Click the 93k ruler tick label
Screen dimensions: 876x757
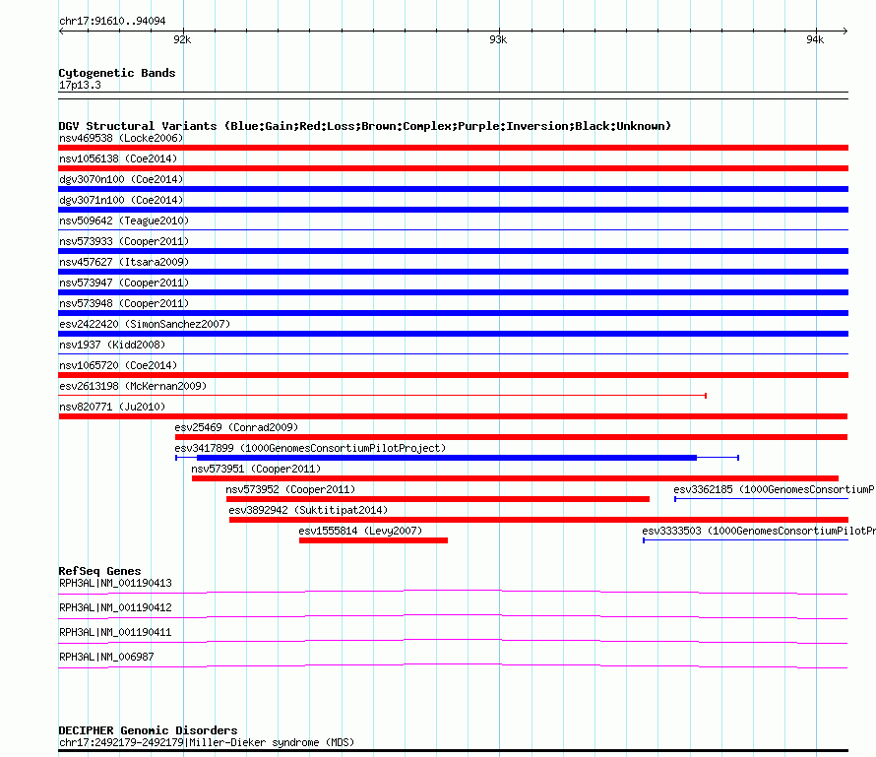498,39
